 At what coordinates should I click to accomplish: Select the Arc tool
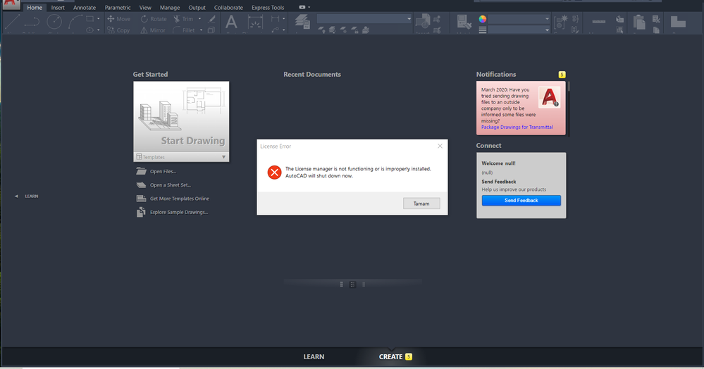[75, 23]
